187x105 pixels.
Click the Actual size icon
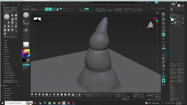[x=163, y=27]
